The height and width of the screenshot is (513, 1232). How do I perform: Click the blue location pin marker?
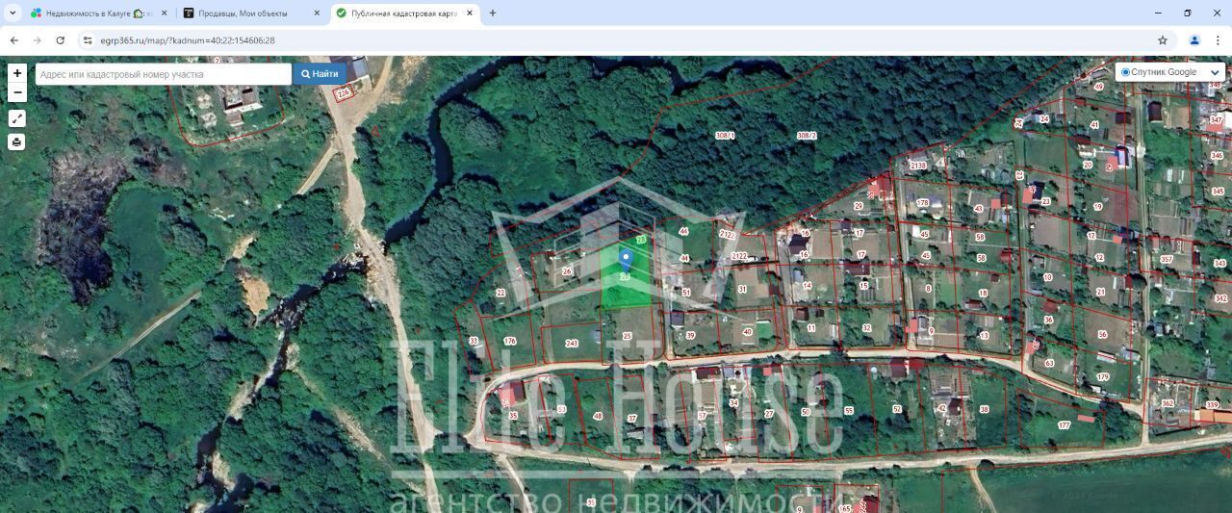[626, 258]
